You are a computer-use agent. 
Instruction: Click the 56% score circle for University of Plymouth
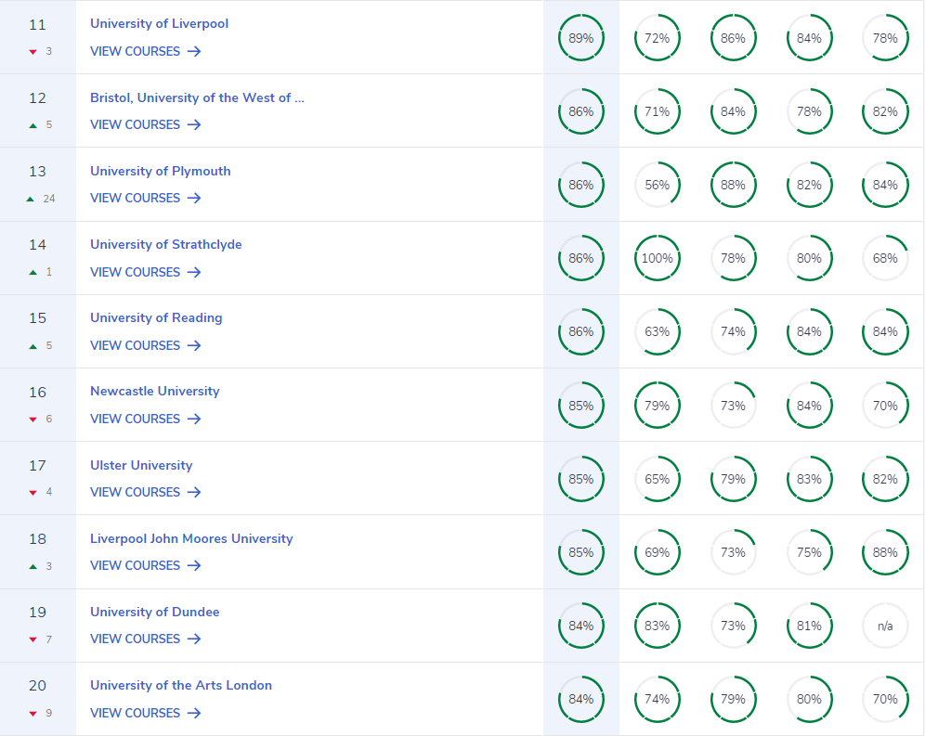tap(658, 185)
